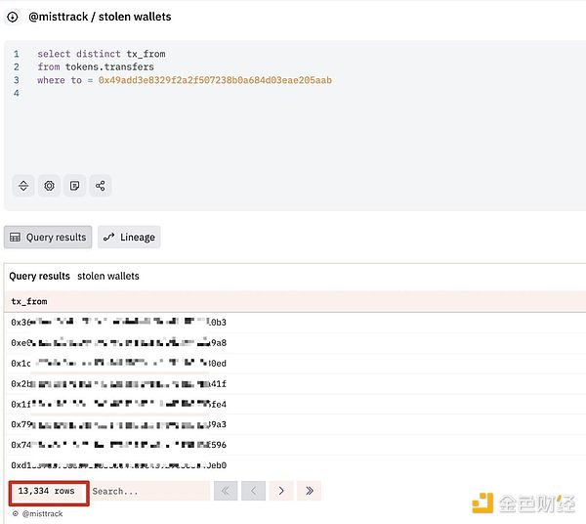Open the @misttrack / stolen wallets query title
Image resolution: width=586 pixels, height=524 pixels.
click(x=100, y=17)
